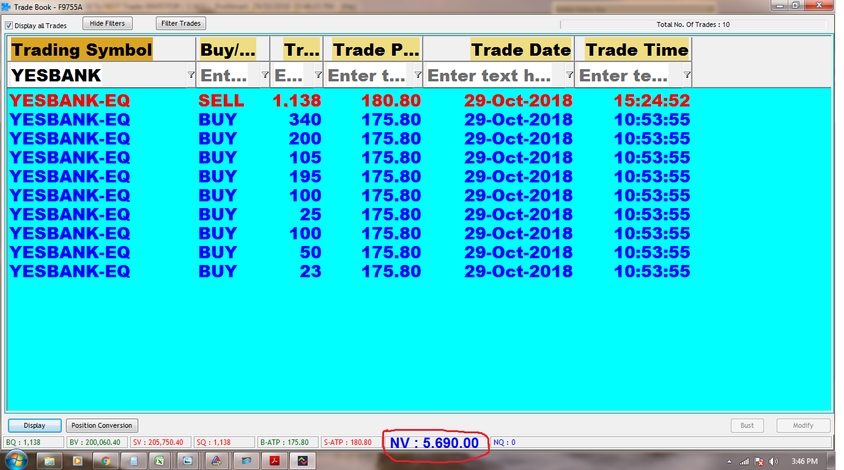The width and height of the screenshot is (844, 470).
Task: Click the NV : 5,690.00 status value
Action: [x=434, y=442]
